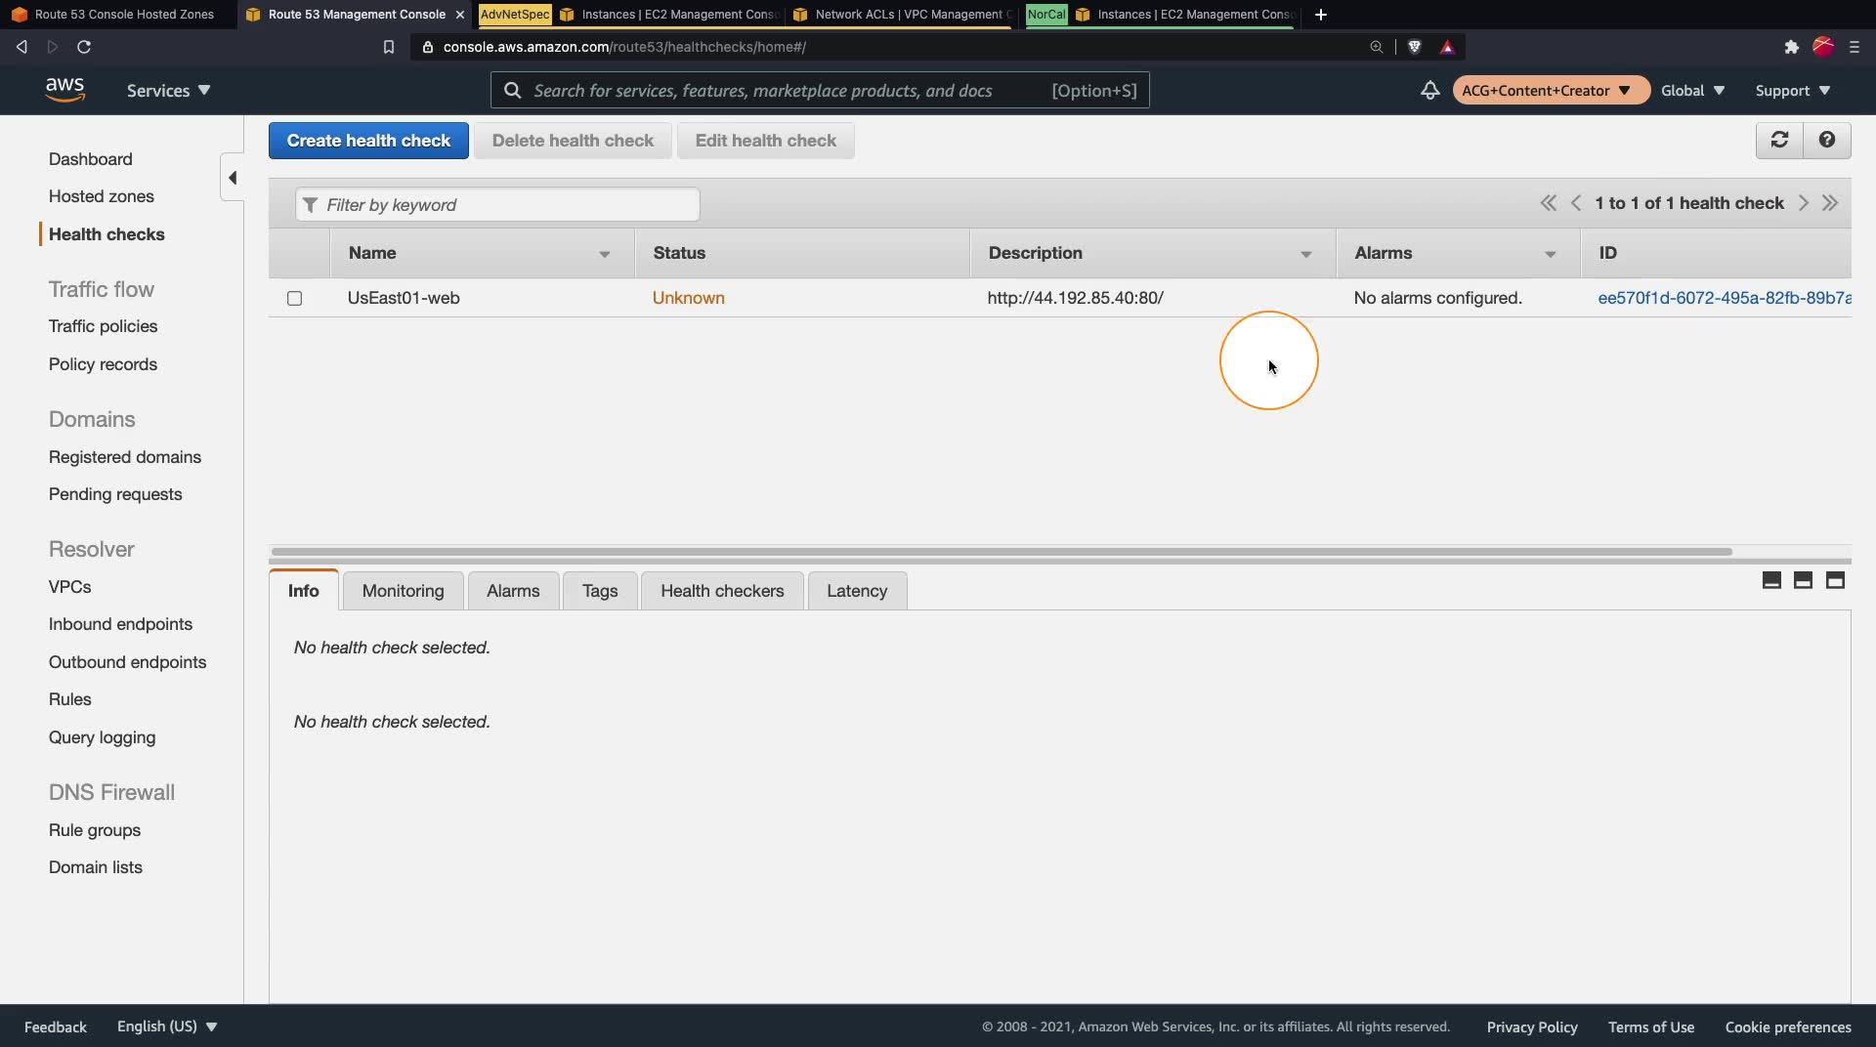1876x1047 pixels.
Task: Click the http://44.192.85.40:80/ description cell
Action: (1075, 298)
